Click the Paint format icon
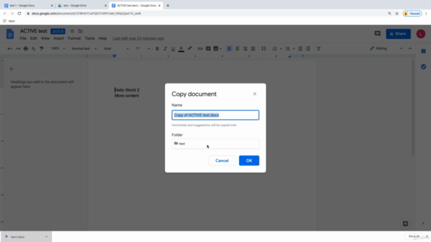Screen dimensions: 431x242 42,48
